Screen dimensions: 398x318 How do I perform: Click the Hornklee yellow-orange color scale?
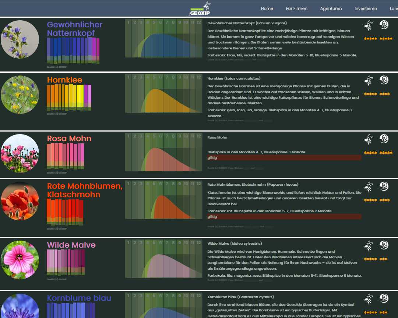coord(69,98)
